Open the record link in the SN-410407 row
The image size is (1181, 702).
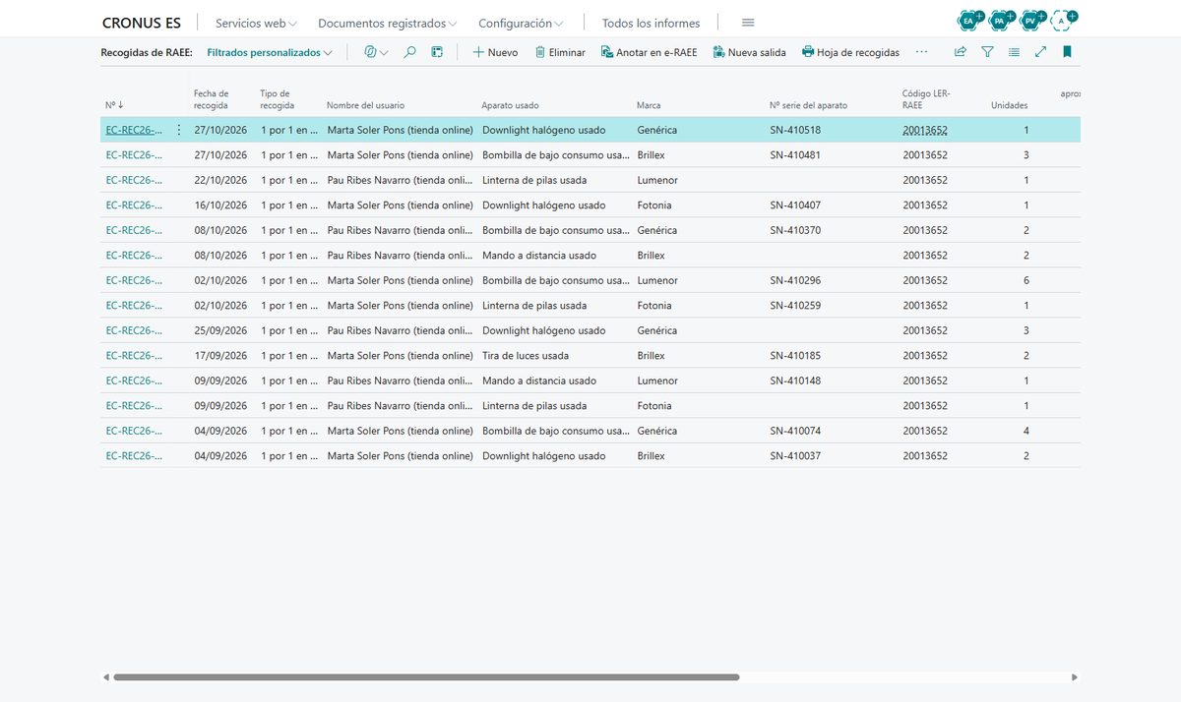click(135, 205)
